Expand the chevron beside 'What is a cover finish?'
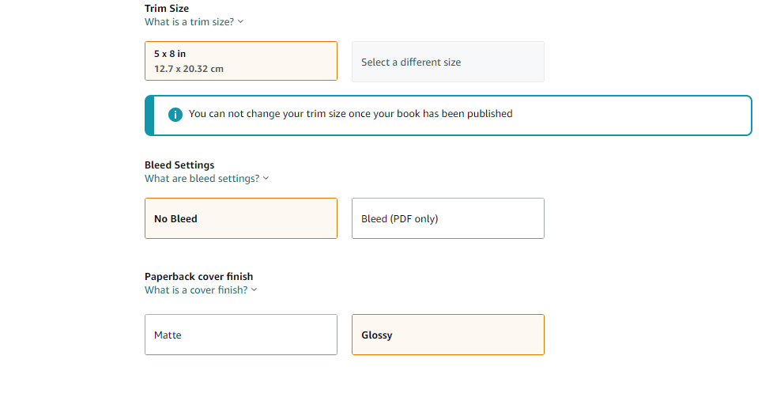 pos(255,290)
